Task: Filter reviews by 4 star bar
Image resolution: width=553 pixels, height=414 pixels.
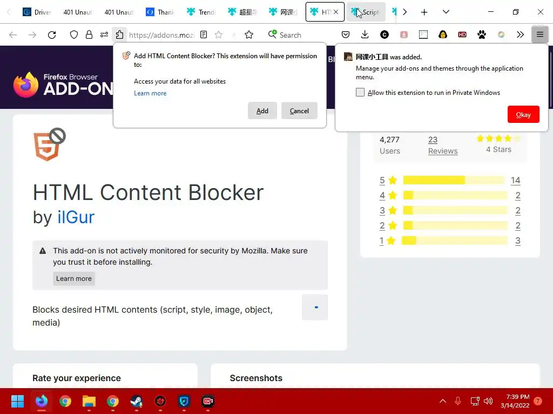Action: [x=455, y=195]
